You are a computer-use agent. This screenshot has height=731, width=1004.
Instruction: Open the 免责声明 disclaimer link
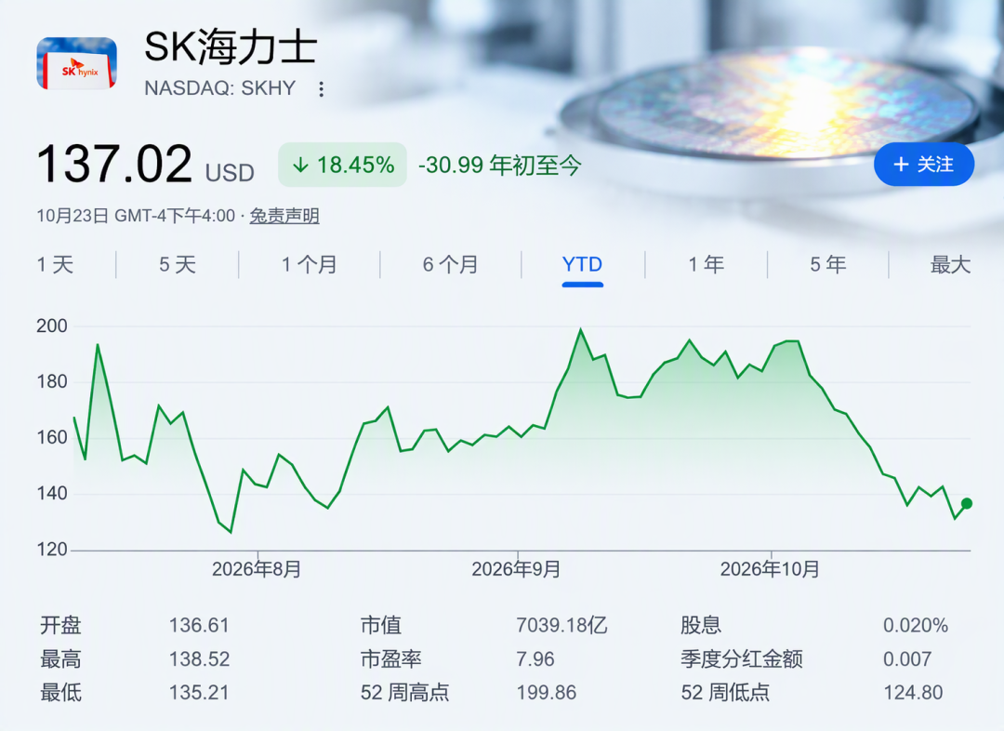284,216
